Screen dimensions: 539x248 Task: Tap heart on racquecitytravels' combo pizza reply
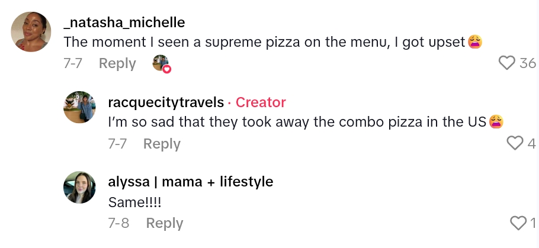point(515,143)
